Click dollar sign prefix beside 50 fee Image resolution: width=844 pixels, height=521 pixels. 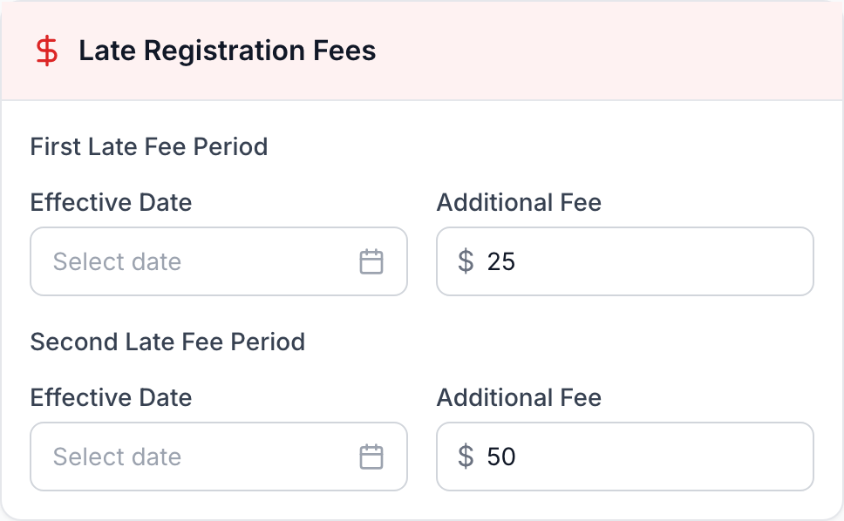click(x=466, y=457)
